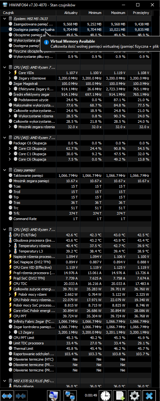
Task: Click the 42.6 °C current CPU temperature value
Action: (x=71, y=235)
